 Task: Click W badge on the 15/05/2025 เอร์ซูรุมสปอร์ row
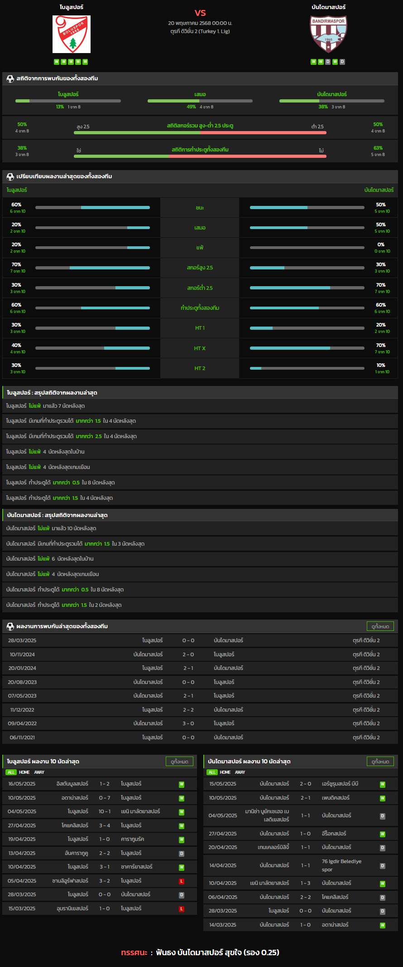click(383, 784)
